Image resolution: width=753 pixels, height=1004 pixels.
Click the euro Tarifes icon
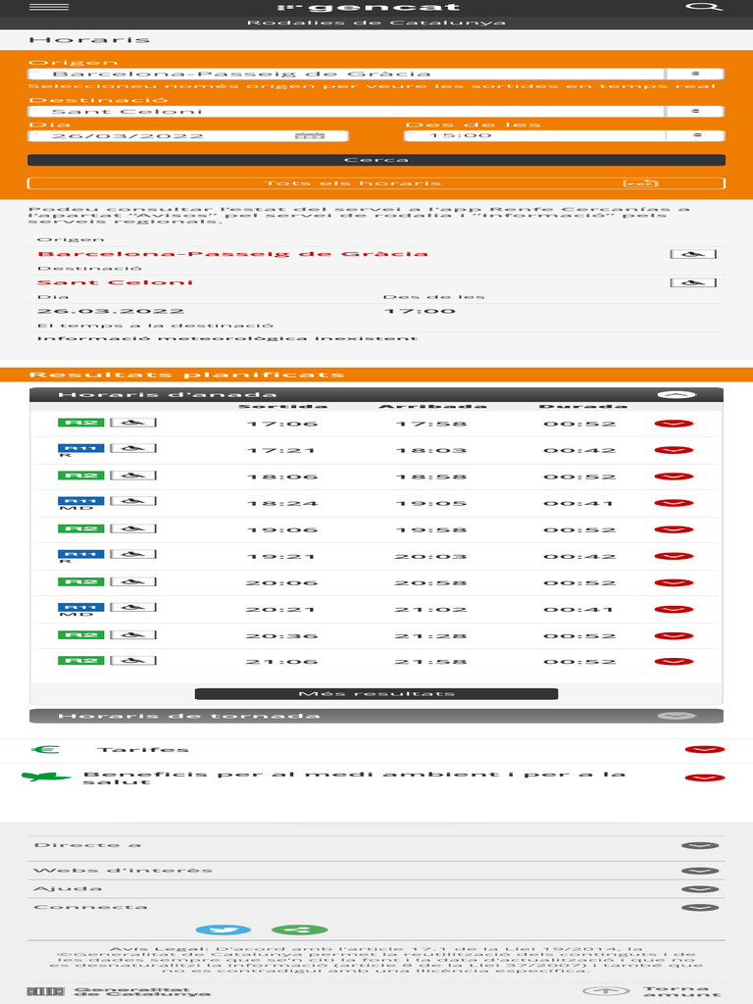pos(46,749)
